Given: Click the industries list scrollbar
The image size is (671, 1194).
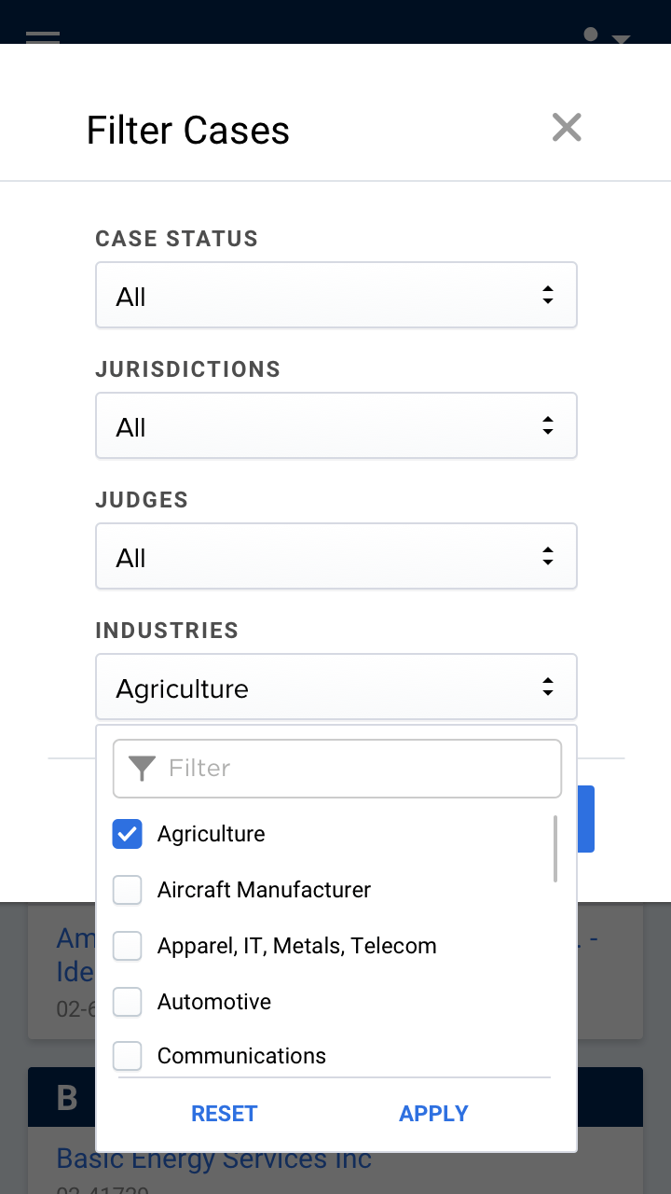Looking at the screenshot, I should coord(555,849).
